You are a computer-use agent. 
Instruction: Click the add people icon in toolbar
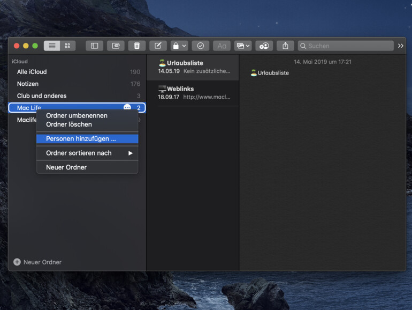[264, 46]
